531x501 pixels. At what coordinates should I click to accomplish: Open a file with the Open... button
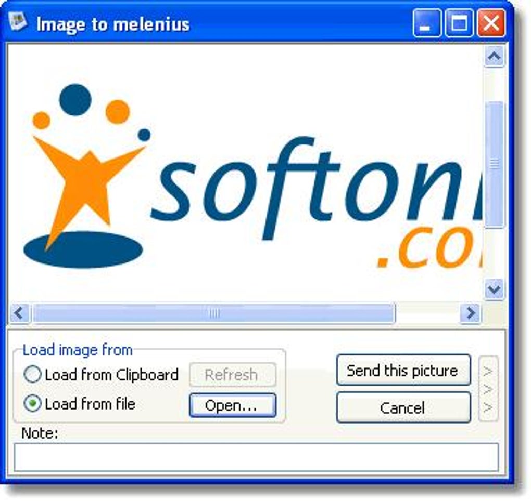[233, 405]
